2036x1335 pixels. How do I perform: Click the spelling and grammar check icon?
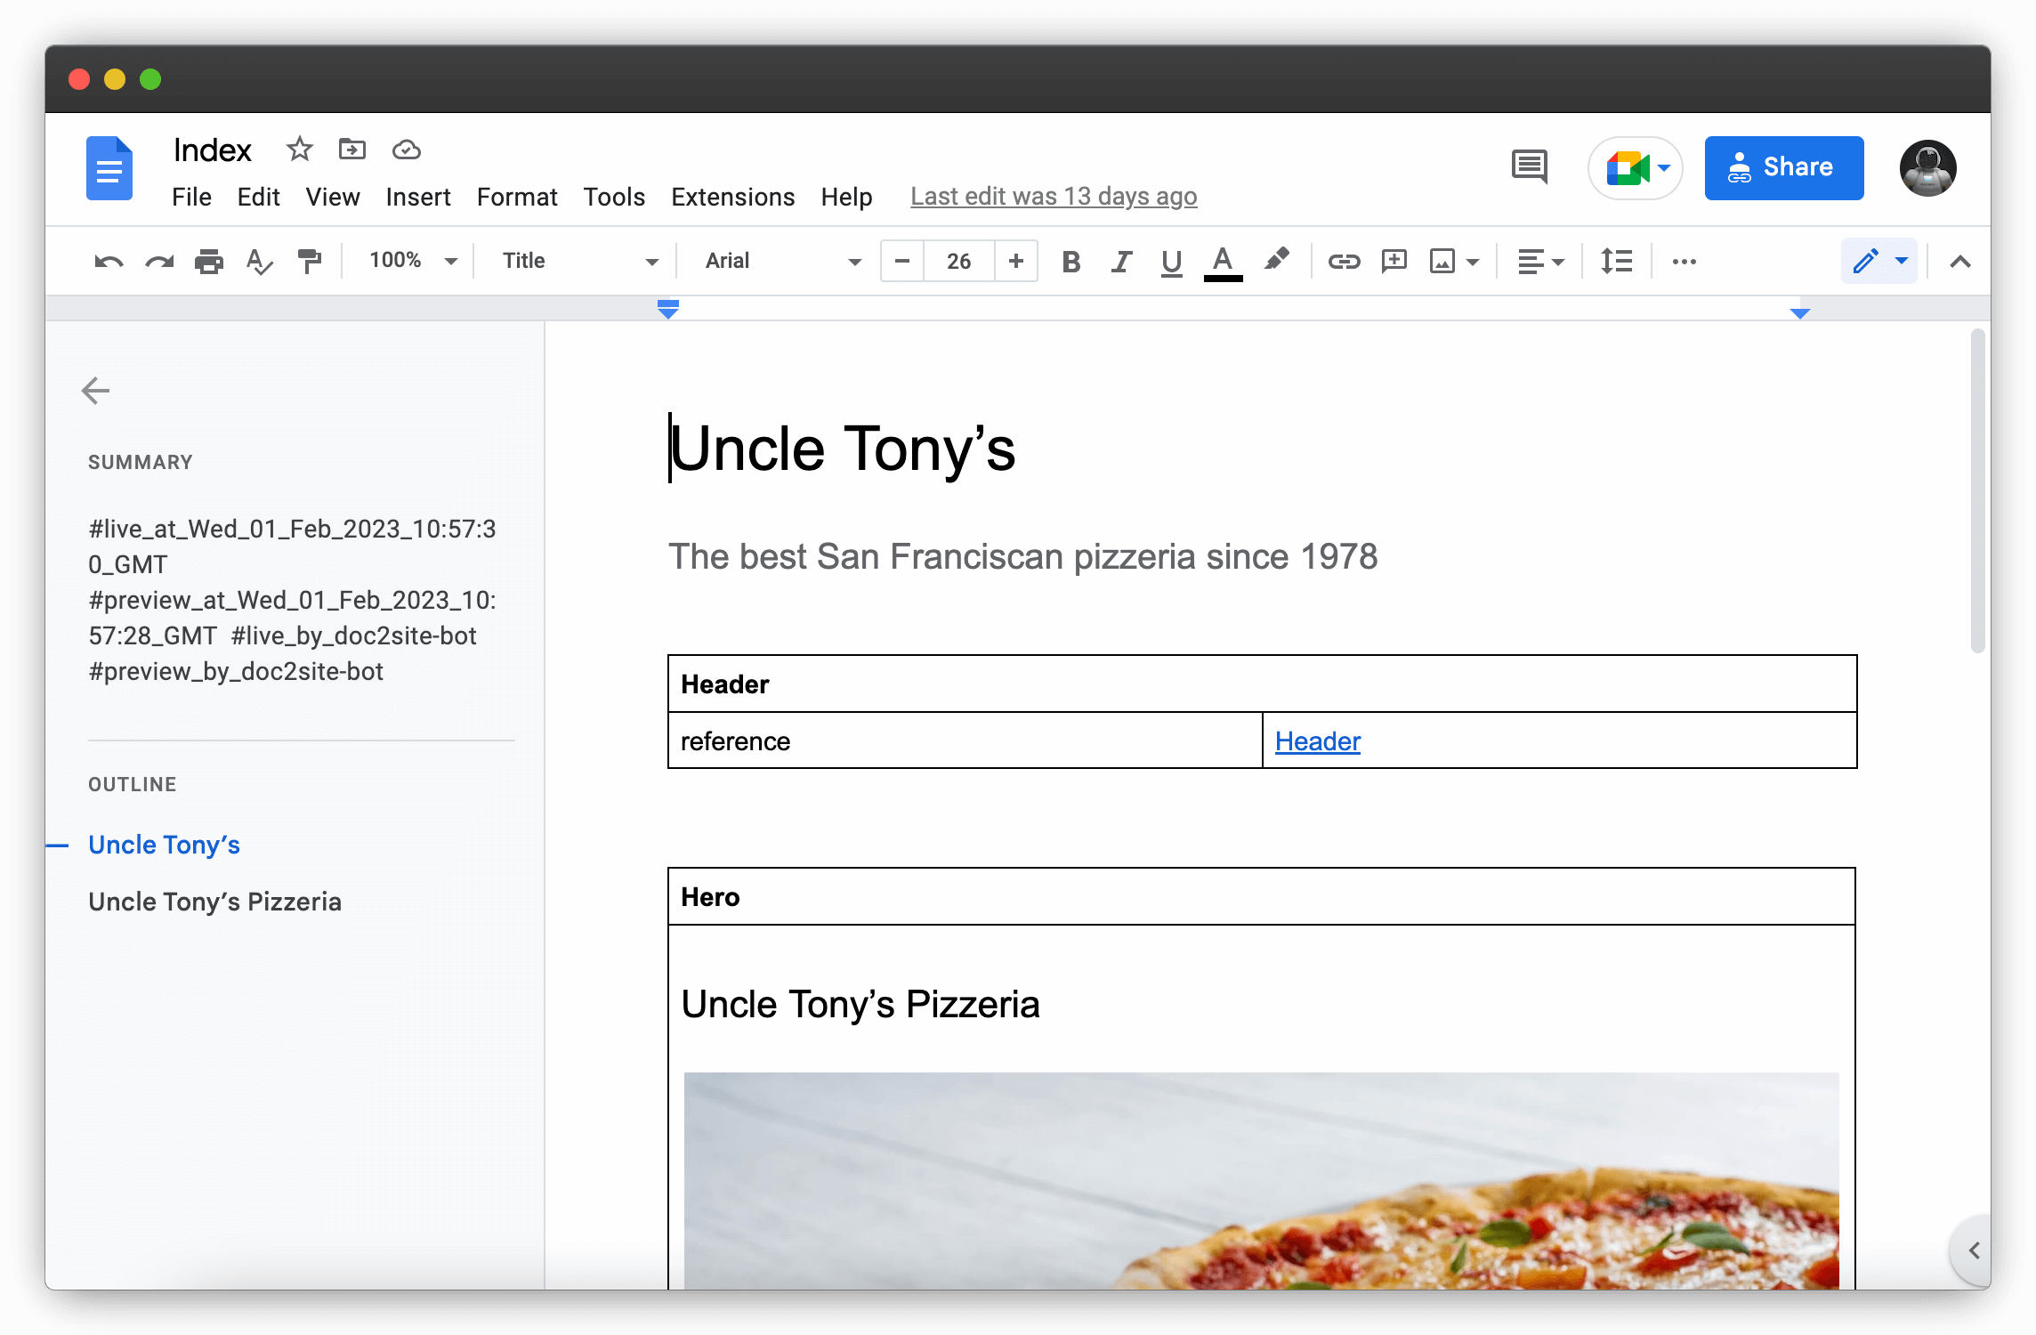(x=259, y=260)
